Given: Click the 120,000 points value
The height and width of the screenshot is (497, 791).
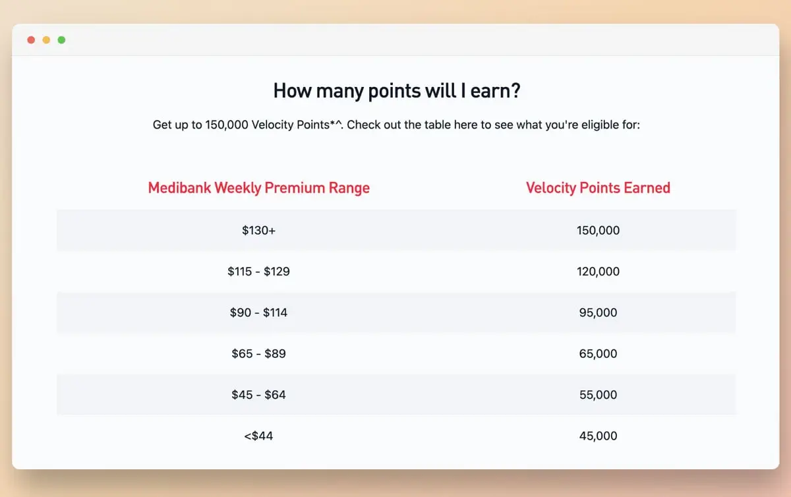Looking at the screenshot, I should click(x=598, y=272).
